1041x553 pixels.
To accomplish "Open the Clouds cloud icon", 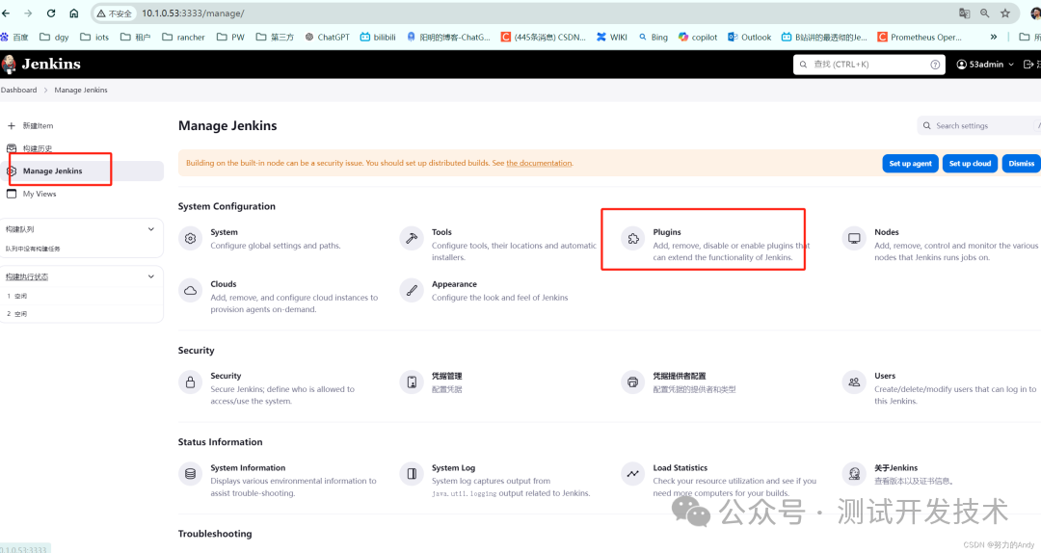I will click(x=191, y=290).
